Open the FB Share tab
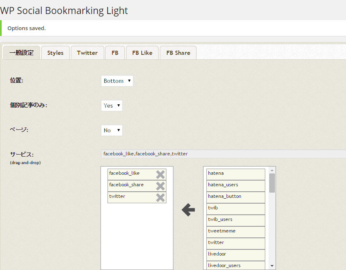346x270 pixels. (x=178, y=53)
